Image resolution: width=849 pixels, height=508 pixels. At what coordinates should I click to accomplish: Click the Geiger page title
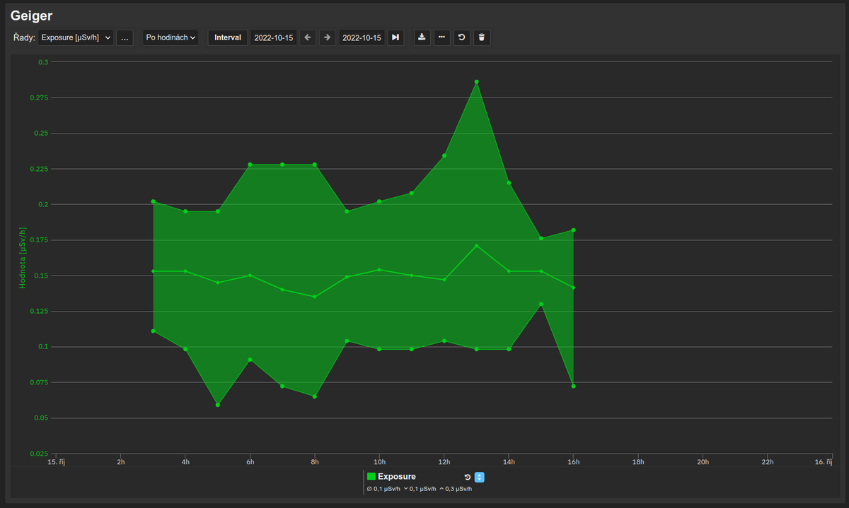click(x=32, y=15)
